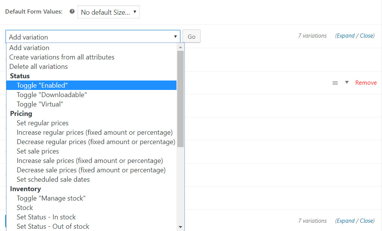Choose Decrease regular prices option
The height and width of the screenshot is (231, 382).
[91, 142]
